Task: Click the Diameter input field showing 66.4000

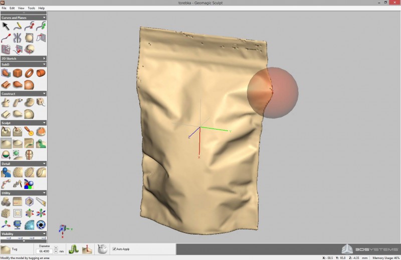Action: pos(45,251)
